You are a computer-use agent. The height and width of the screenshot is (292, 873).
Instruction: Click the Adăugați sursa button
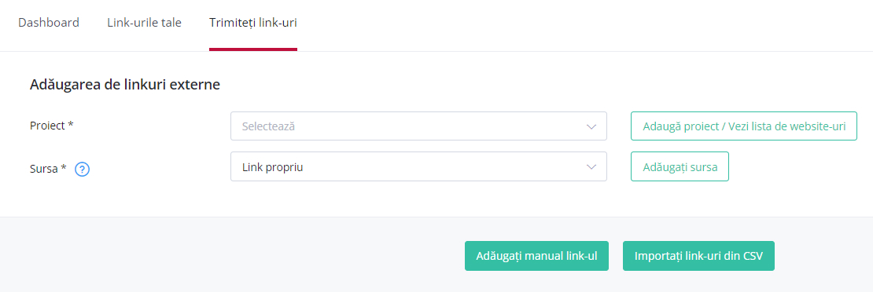click(x=680, y=166)
